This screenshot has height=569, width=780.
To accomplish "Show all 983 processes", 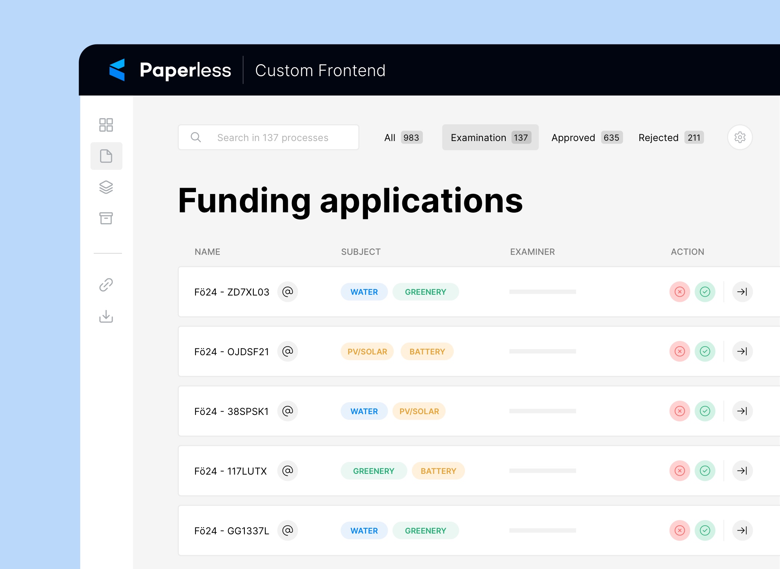I will (402, 137).
